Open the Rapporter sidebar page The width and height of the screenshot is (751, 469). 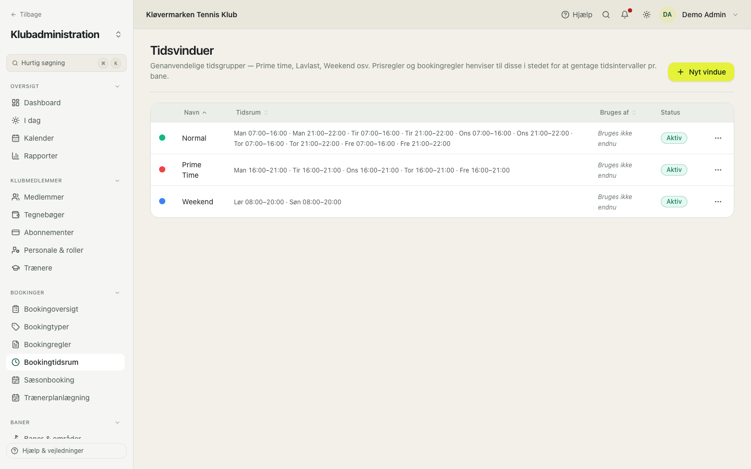point(65,156)
